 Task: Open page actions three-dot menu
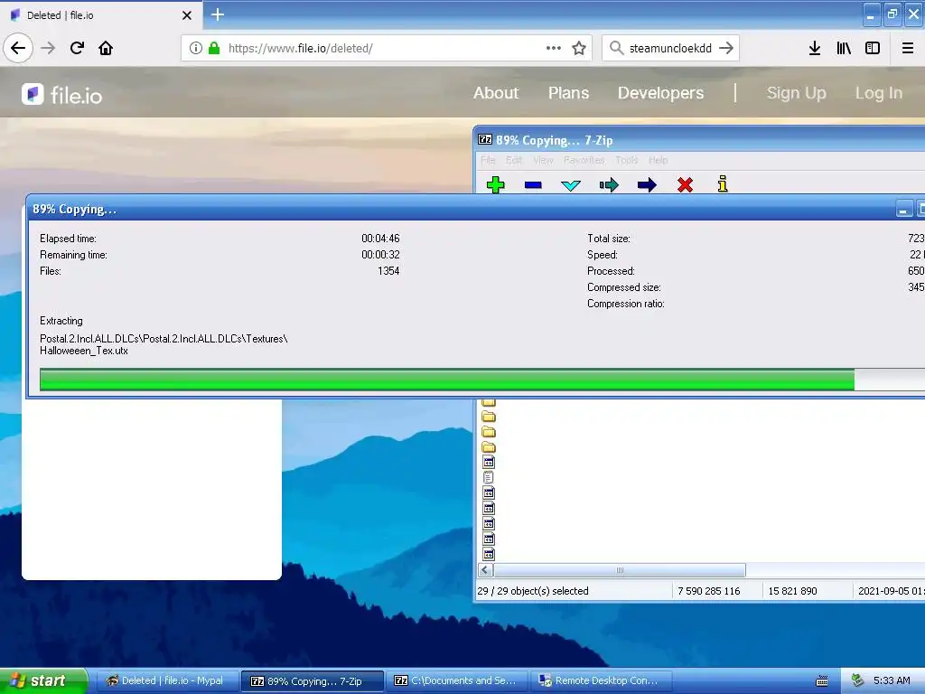click(x=554, y=48)
